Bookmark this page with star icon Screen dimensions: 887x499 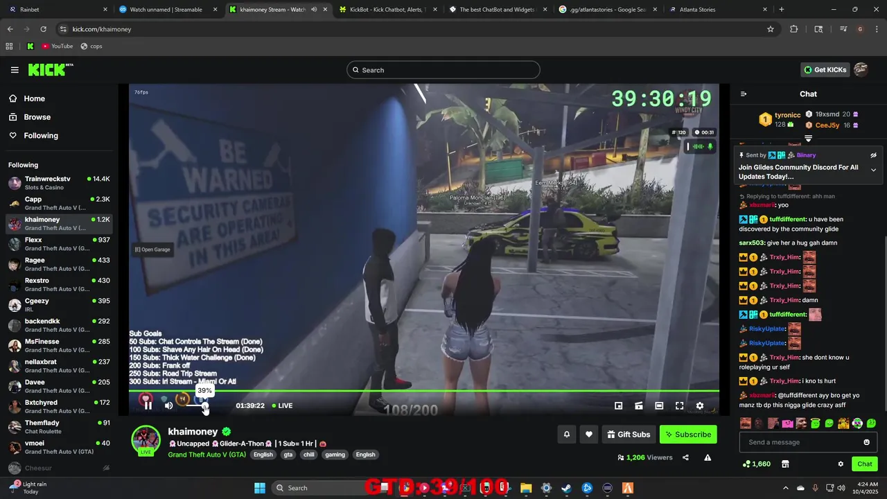pyautogui.click(x=770, y=29)
